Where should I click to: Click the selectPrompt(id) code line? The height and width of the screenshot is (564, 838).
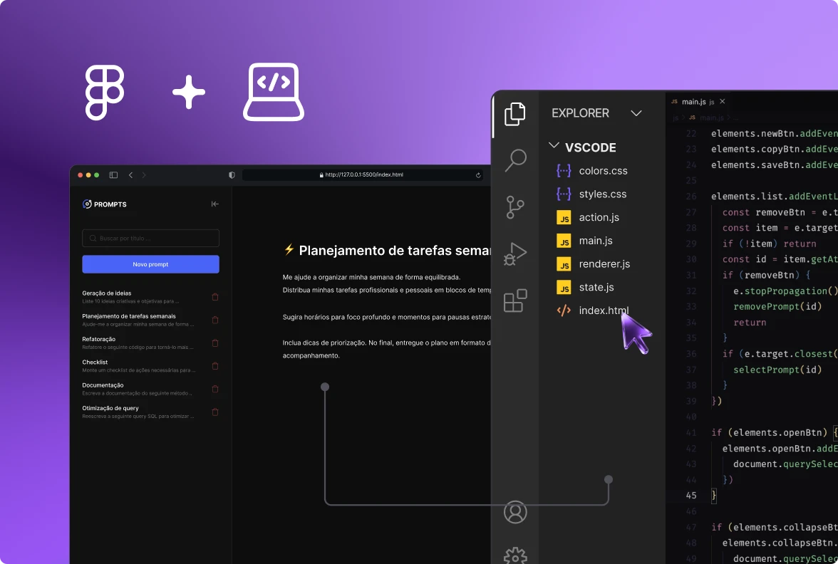(x=777, y=370)
